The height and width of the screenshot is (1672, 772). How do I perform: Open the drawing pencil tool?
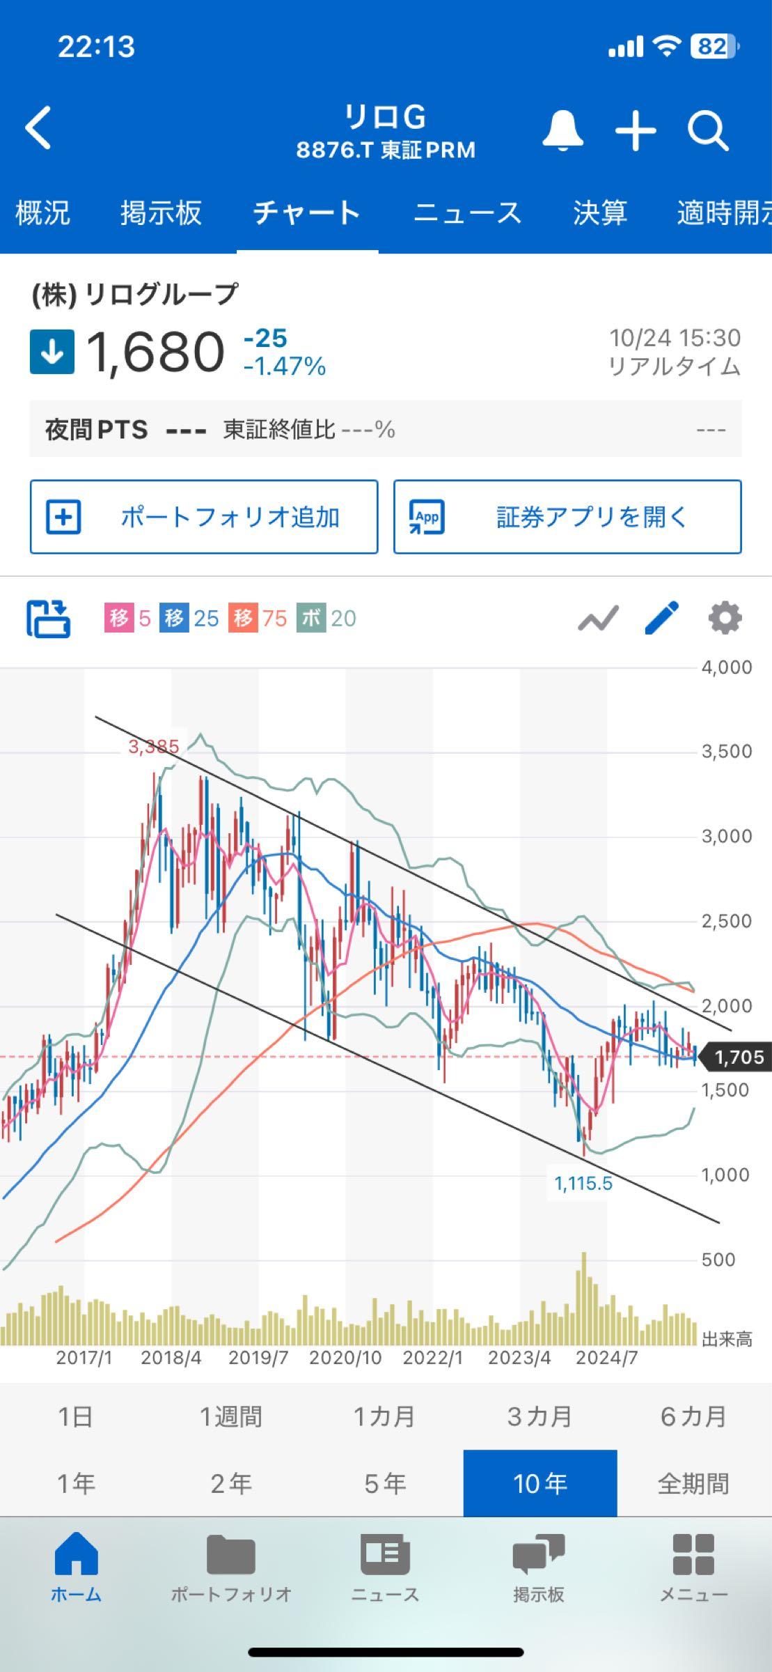(661, 617)
